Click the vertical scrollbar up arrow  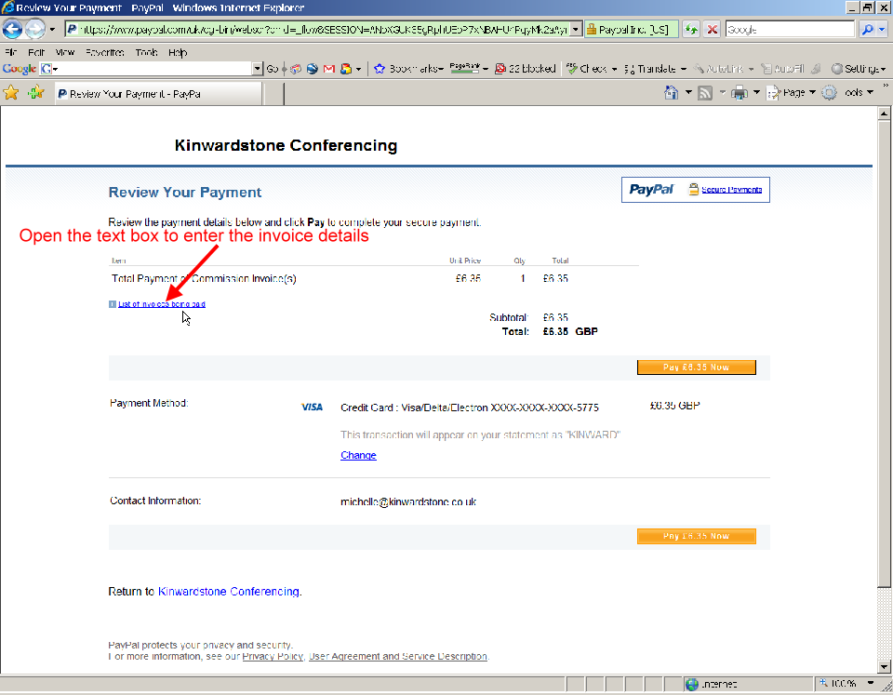coord(884,113)
